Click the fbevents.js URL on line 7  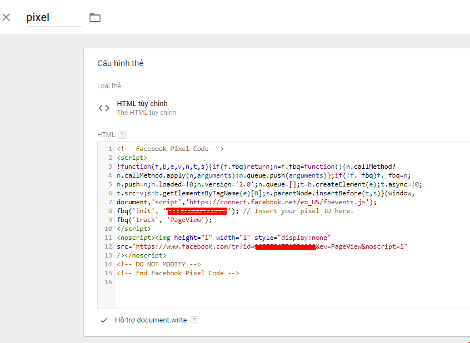277,202
